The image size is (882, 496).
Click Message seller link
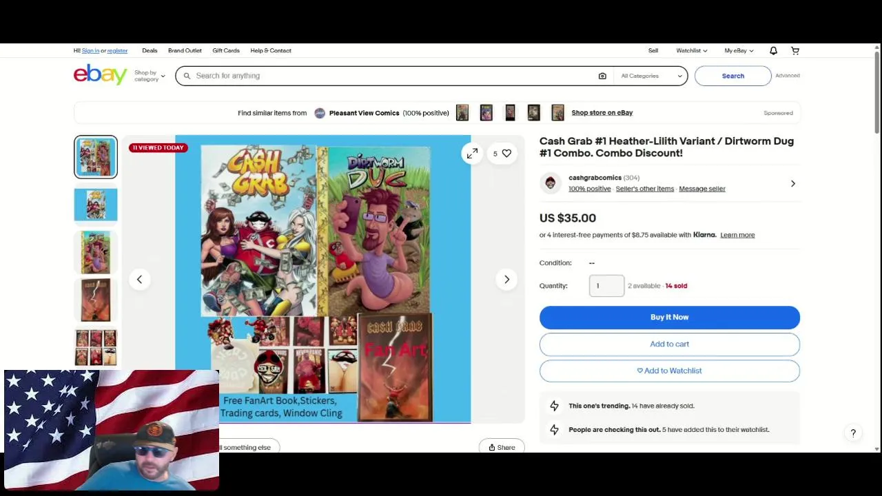point(702,189)
